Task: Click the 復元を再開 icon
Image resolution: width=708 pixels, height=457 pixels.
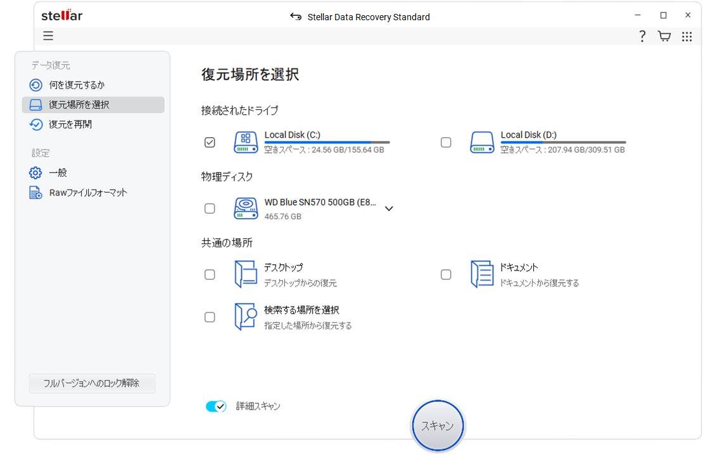Action: [x=35, y=125]
